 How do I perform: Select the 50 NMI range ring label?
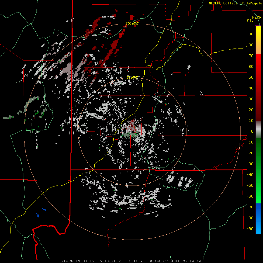coord(132,77)
